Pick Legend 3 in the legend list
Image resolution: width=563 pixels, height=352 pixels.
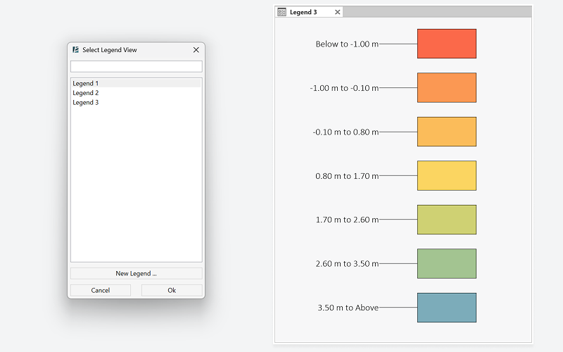pyautogui.click(x=86, y=102)
